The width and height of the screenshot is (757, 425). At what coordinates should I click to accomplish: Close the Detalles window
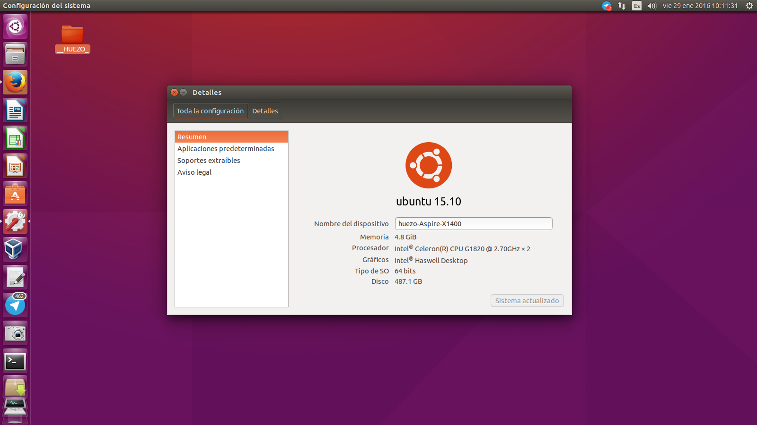[x=174, y=93]
